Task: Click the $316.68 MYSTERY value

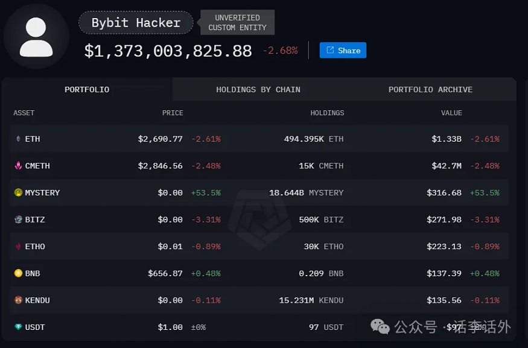Action: (x=444, y=193)
